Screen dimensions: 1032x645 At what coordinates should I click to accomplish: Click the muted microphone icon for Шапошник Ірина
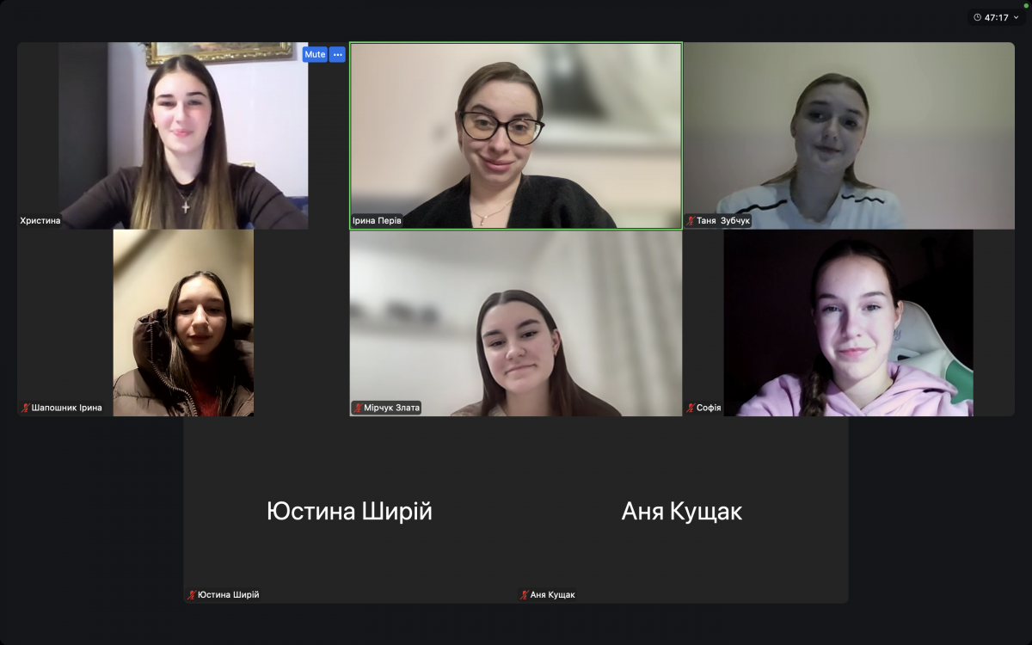pyautogui.click(x=26, y=408)
